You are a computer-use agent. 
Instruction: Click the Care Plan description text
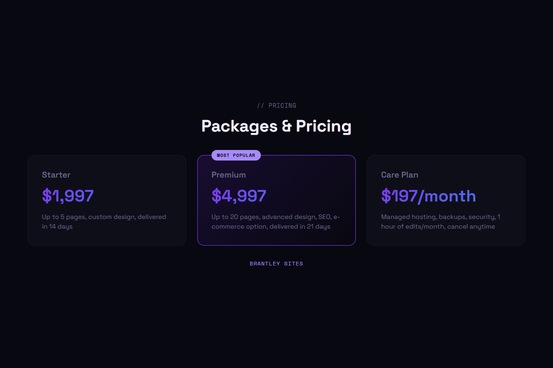(x=441, y=221)
